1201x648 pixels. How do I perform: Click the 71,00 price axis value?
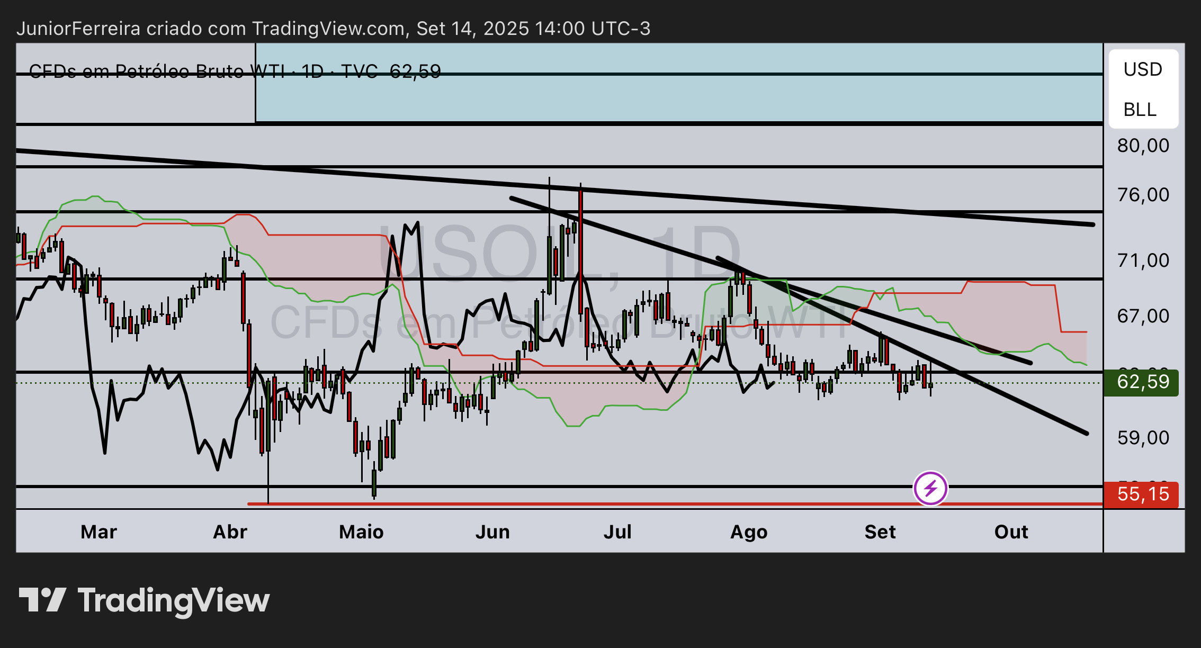coord(1143,260)
